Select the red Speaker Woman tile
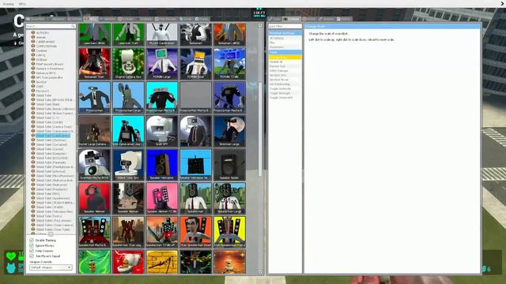 pyautogui.click(x=94, y=198)
